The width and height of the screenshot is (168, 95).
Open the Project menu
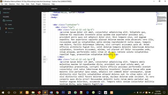pyautogui.click(x=38, y=4)
